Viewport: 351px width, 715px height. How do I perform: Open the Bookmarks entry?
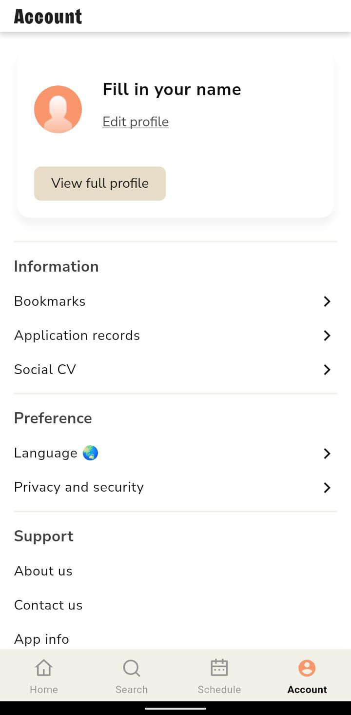pyautogui.click(x=50, y=301)
